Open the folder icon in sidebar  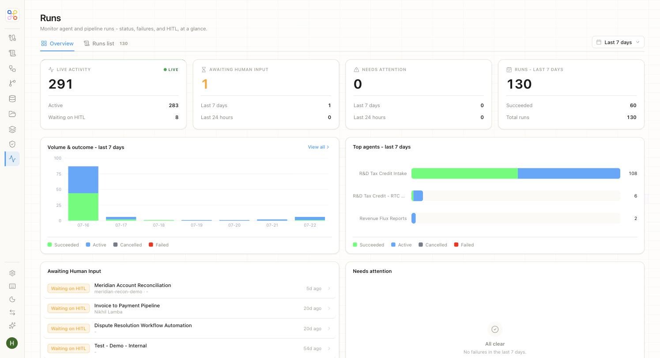(x=12, y=114)
